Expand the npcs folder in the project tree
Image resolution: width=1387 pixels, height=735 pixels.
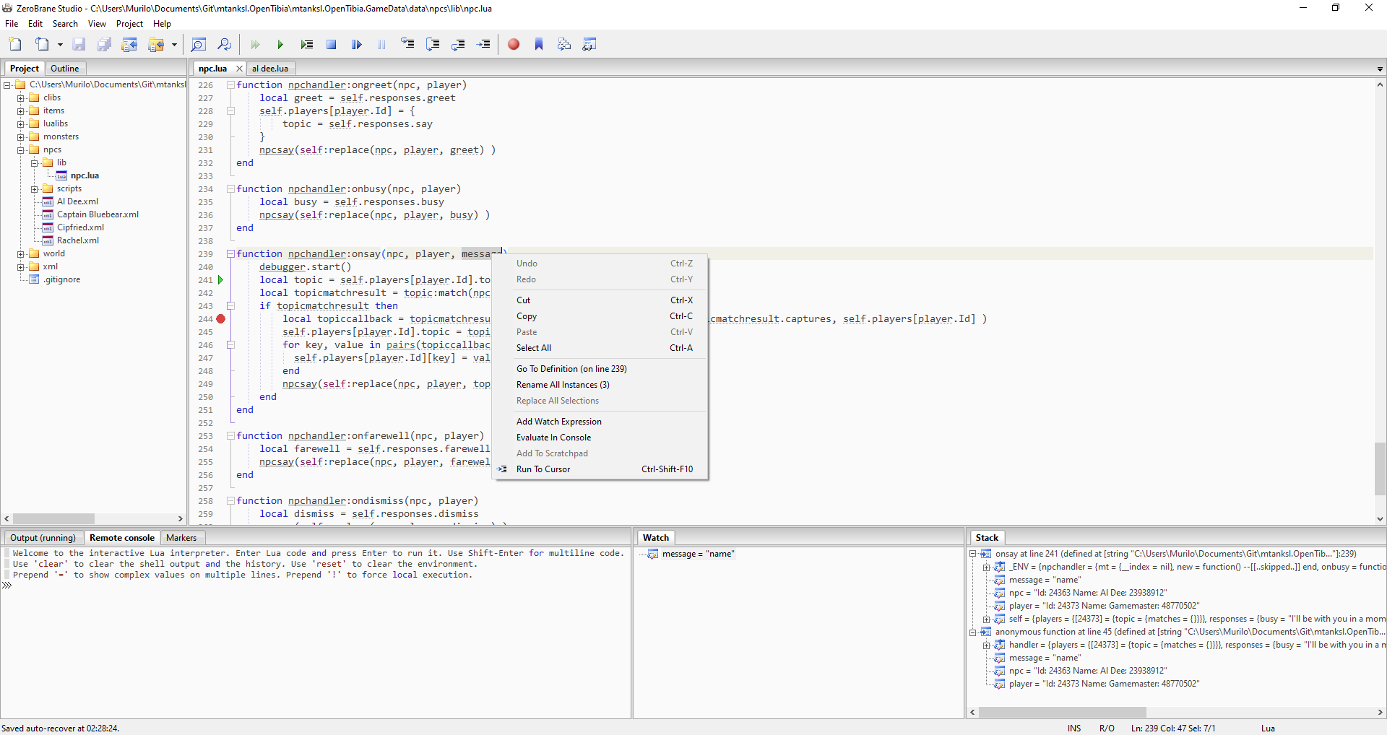coord(20,149)
